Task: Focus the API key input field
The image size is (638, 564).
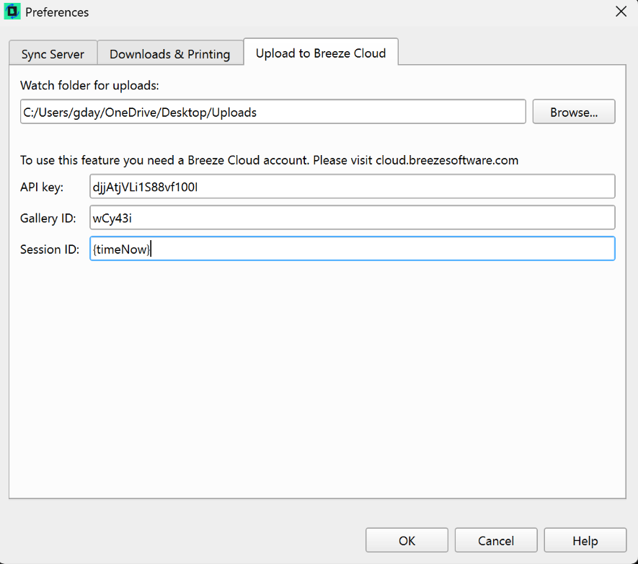Action: (x=353, y=186)
